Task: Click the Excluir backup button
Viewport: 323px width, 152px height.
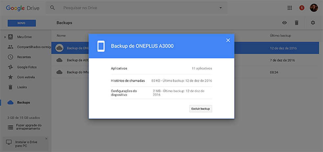Action: pyautogui.click(x=201, y=109)
